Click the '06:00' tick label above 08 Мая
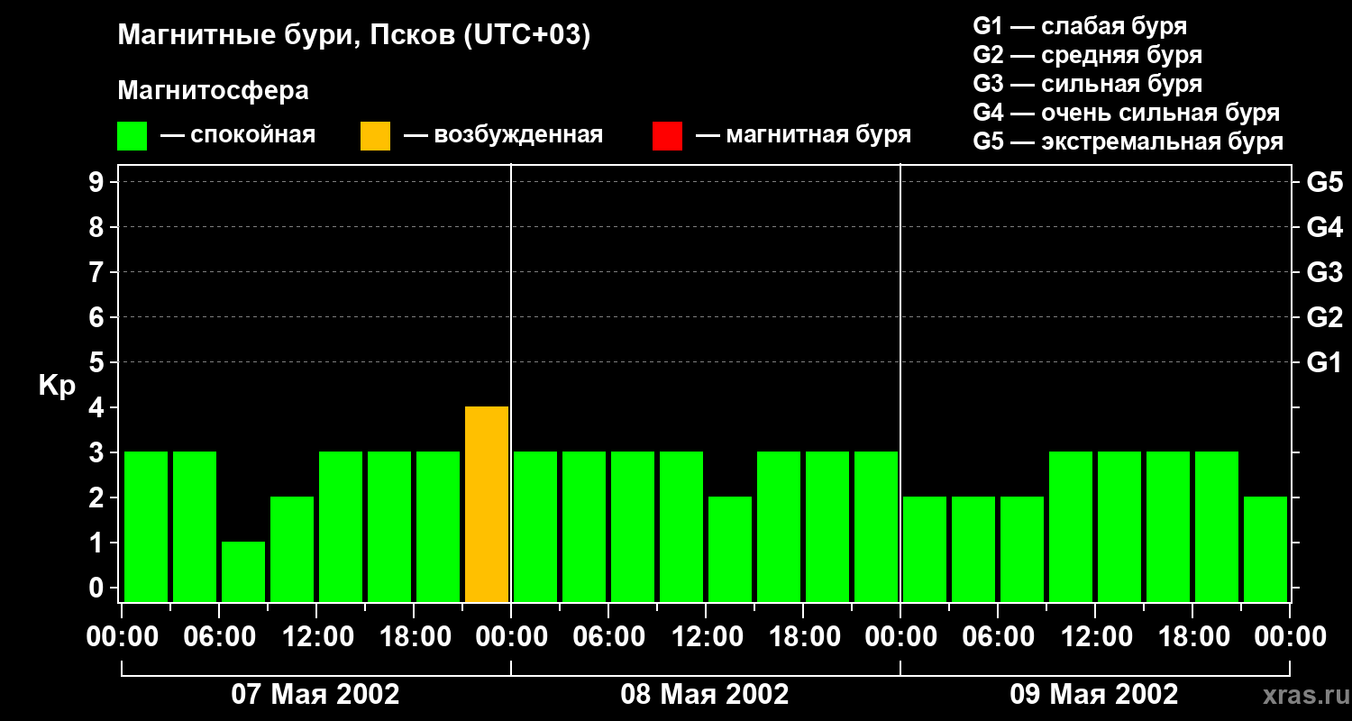Screen dimensions: 1352x721 click(x=608, y=637)
